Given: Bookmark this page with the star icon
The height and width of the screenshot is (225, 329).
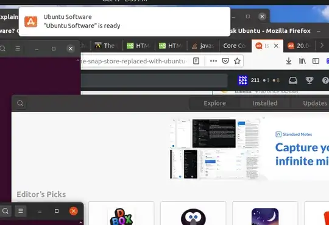Looking at the screenshot, I should (237, 61).
